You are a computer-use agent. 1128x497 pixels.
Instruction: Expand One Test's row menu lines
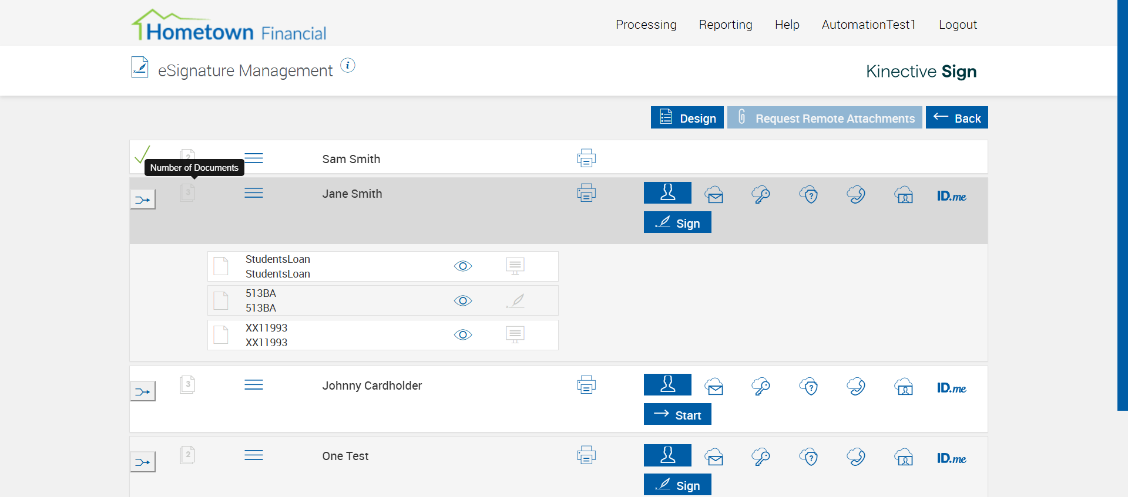coord(254,455)
